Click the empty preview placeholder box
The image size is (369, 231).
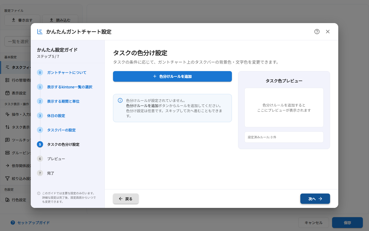(284, 108)
